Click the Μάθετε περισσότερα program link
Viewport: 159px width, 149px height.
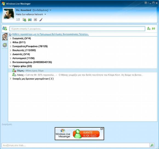coord(50,34)
